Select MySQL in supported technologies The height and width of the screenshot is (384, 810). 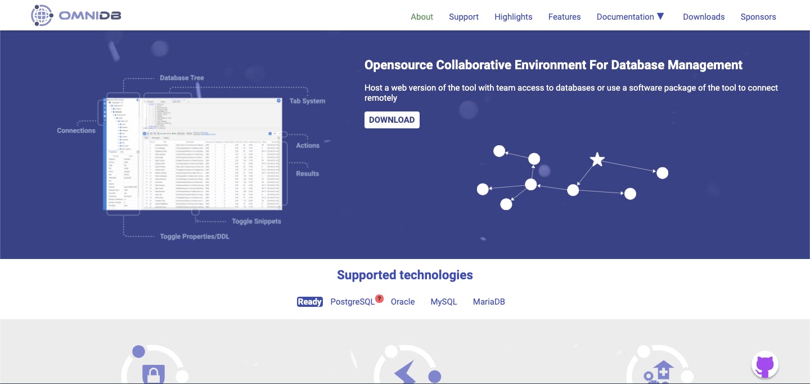tap(444, 302)
